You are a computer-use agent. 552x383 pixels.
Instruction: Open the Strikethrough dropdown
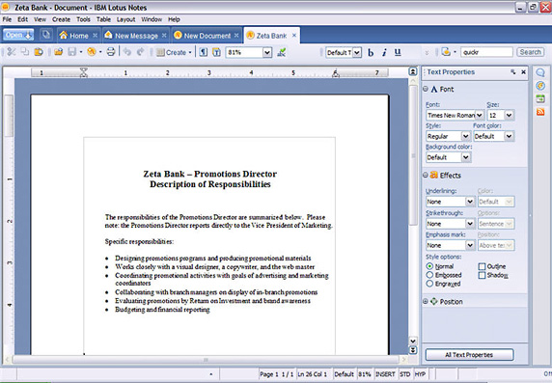tap(470, 224)
